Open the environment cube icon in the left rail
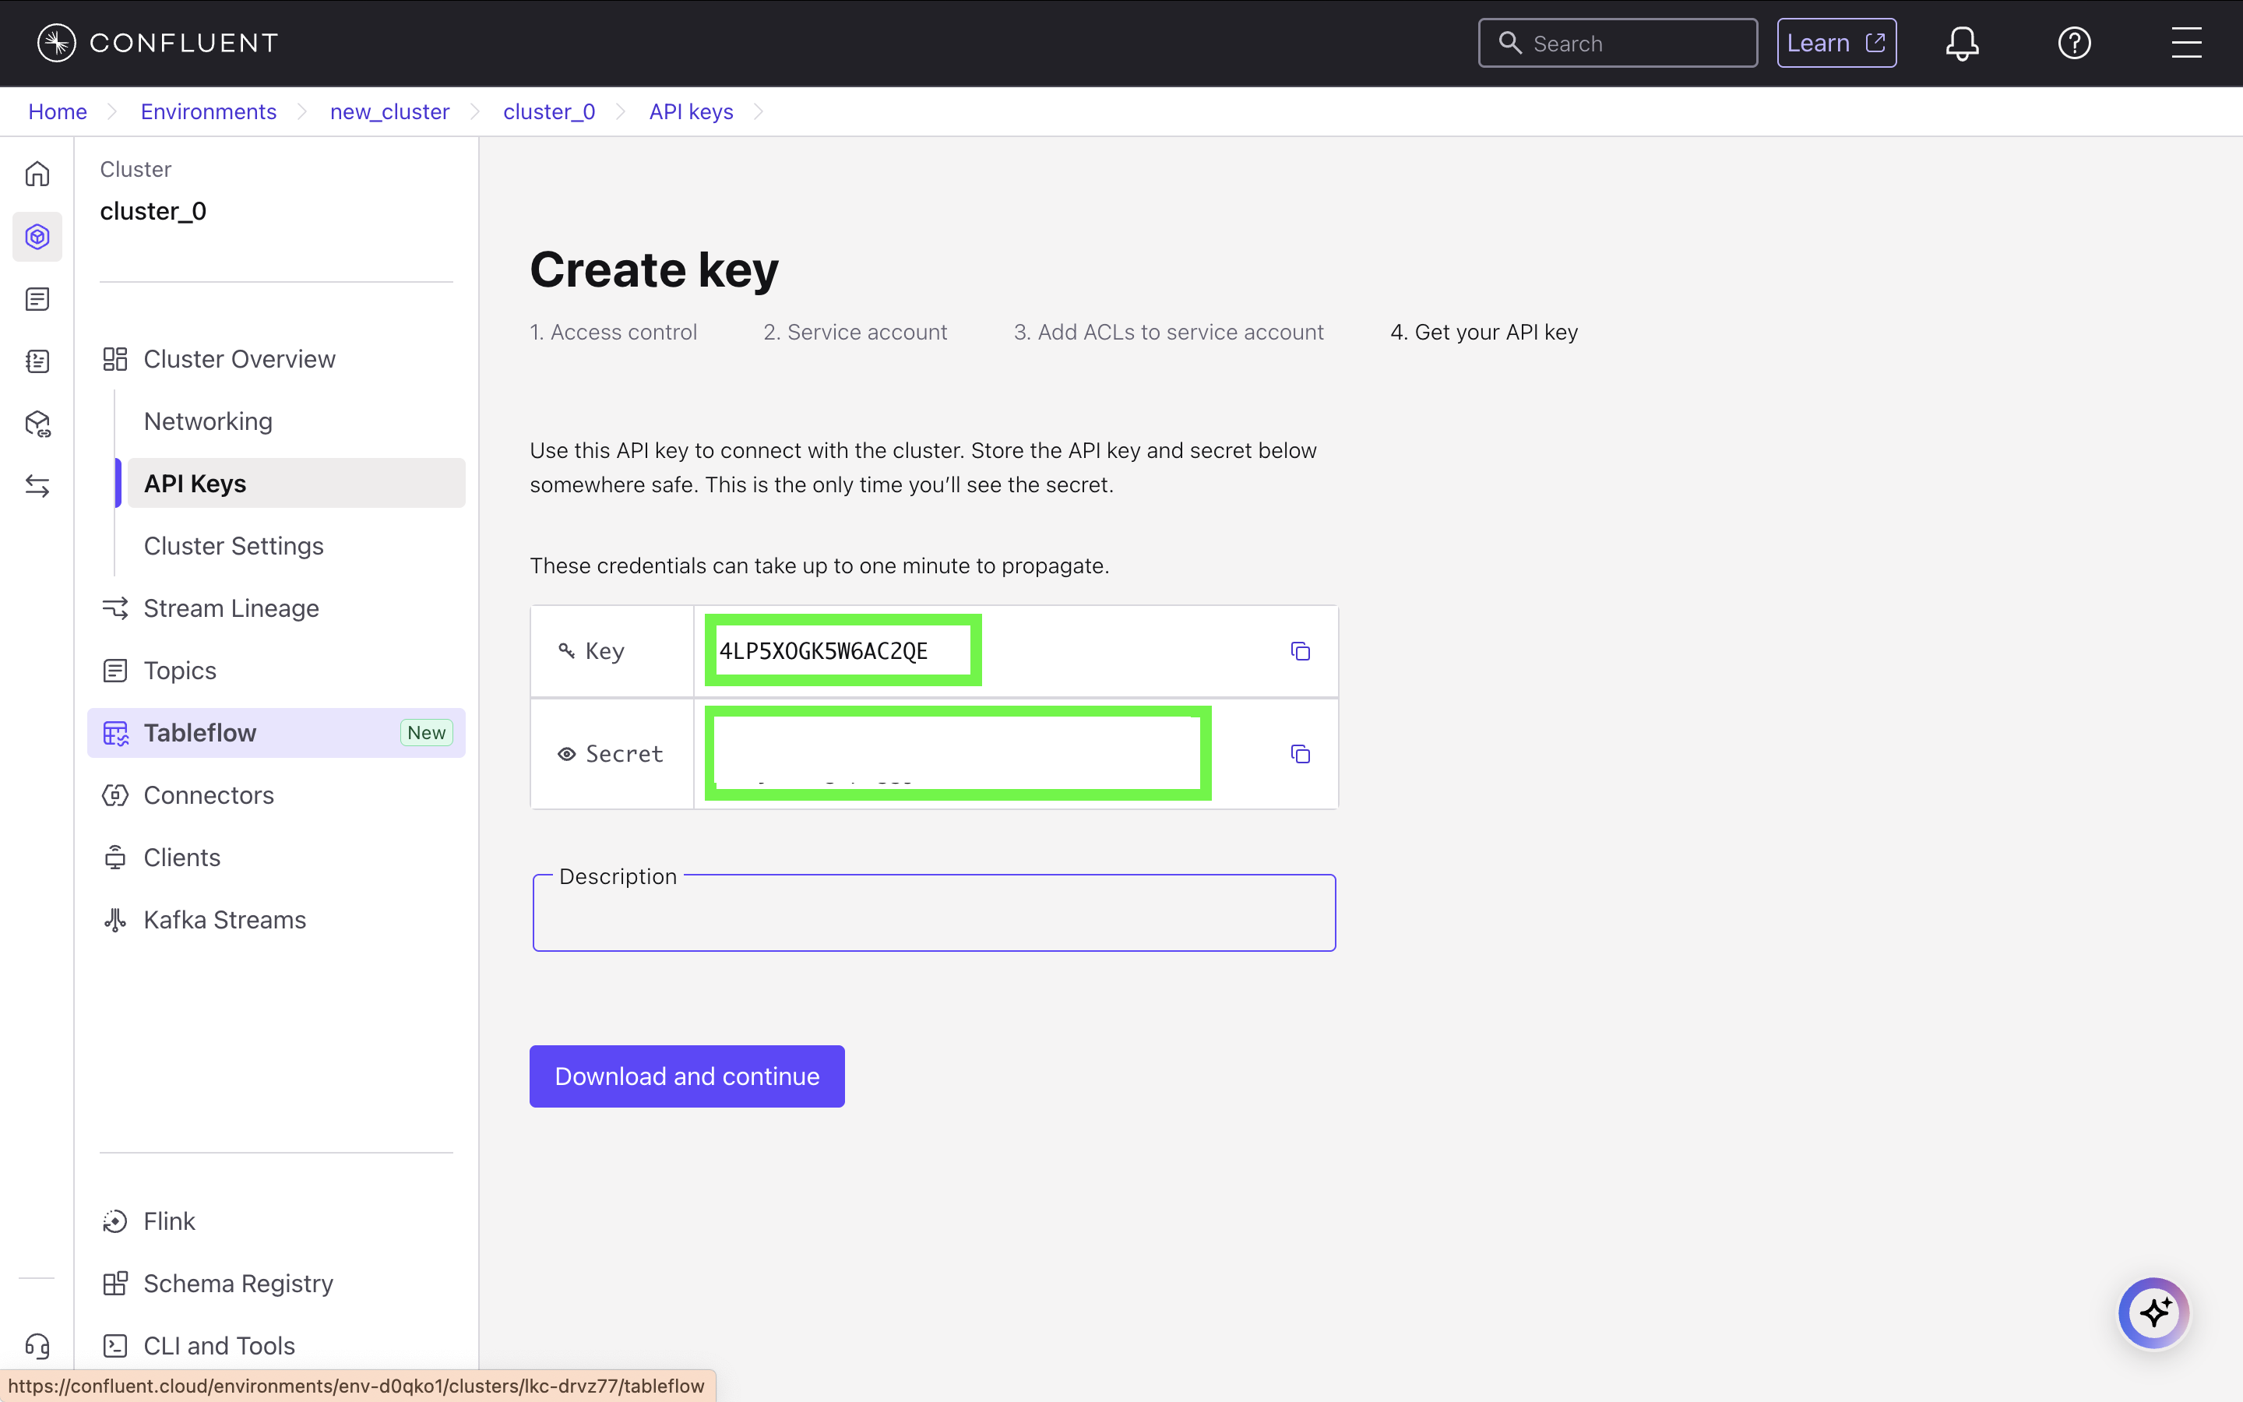 pyautogui.click(x=37, y=237)
